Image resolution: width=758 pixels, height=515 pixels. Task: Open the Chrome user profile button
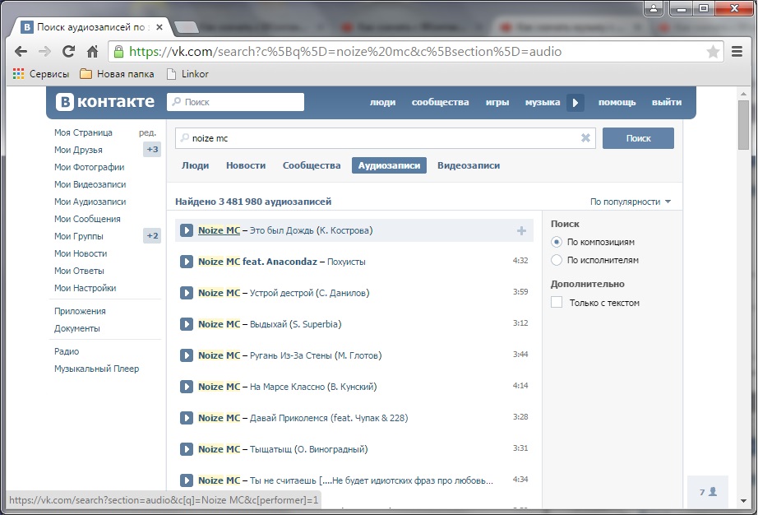point(654,8)
